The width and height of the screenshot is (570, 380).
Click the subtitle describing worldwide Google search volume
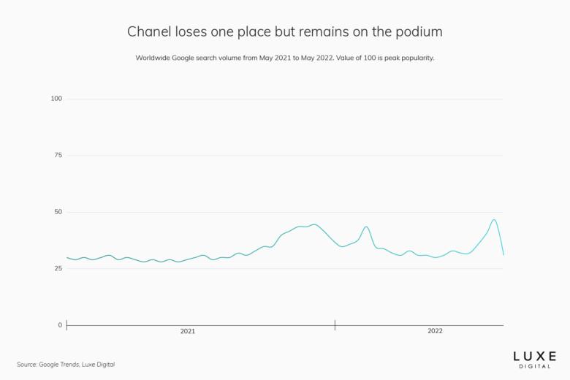285,58
